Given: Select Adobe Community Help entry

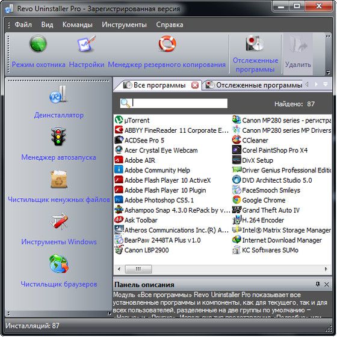Looking at the screenshot, I should pos(152,170).
